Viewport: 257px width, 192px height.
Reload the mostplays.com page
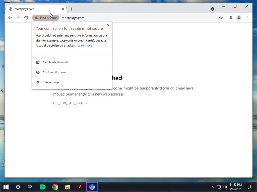[26, 18]
